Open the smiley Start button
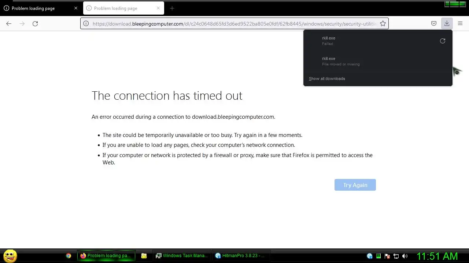 [x=10, y=256]
